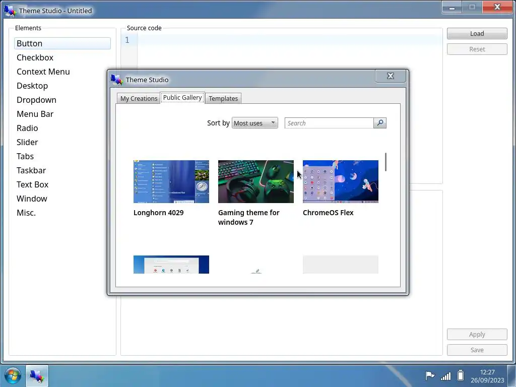Viewport: 516px width, 387px height.
Task: Click the Apply button
Action: [477, 335]
